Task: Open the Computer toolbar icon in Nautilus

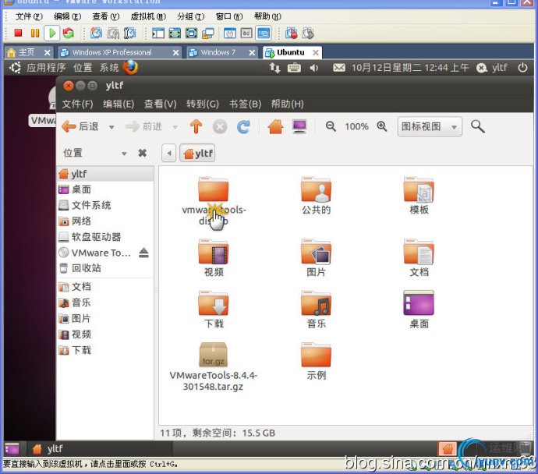Action: (x=299, y=126)
